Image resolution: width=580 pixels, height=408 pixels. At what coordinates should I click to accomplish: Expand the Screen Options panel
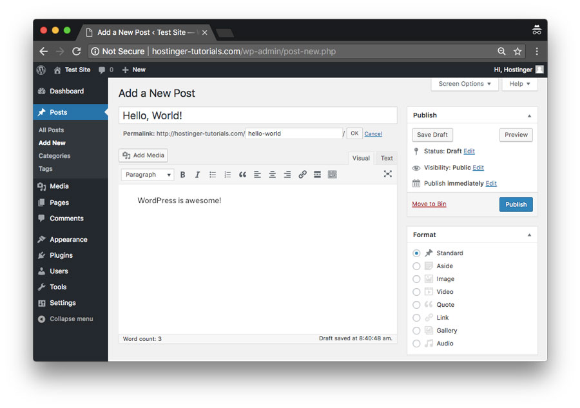[465, 84]
